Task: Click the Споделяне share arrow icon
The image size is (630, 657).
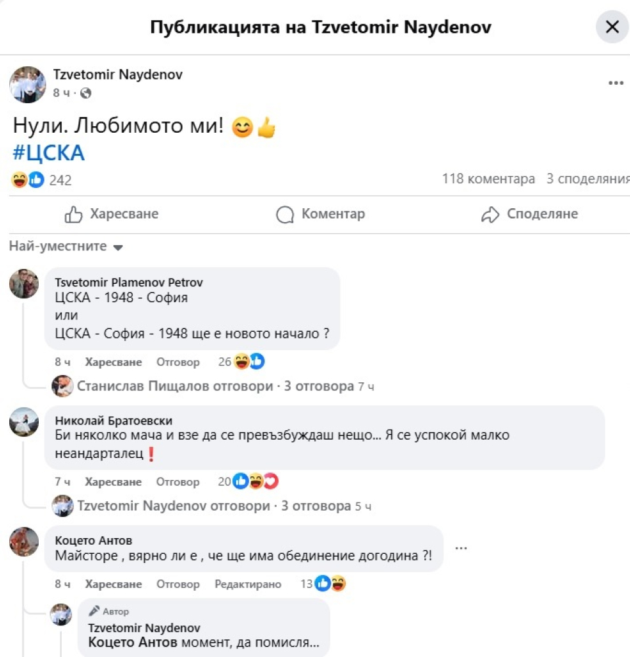Action: [491, 214]
